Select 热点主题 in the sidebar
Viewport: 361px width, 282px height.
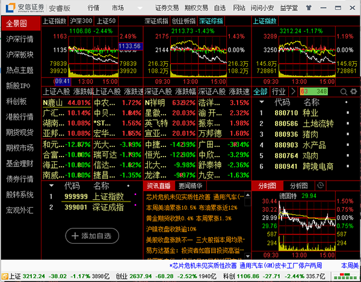(20, 70)
